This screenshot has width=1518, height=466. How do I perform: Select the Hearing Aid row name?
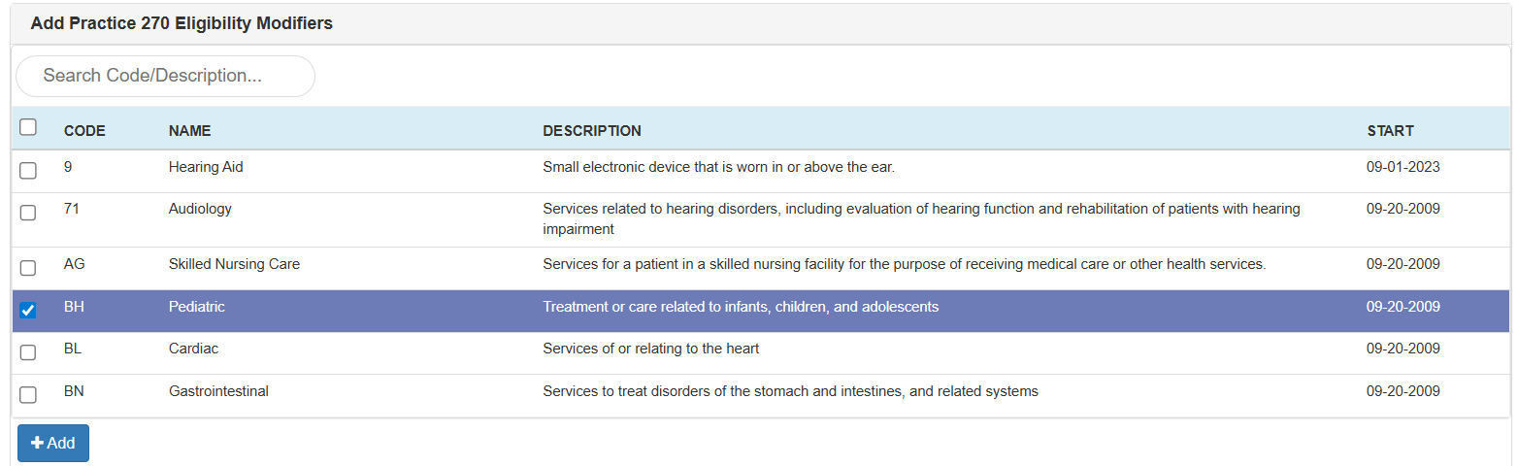[x=206, y=167]
